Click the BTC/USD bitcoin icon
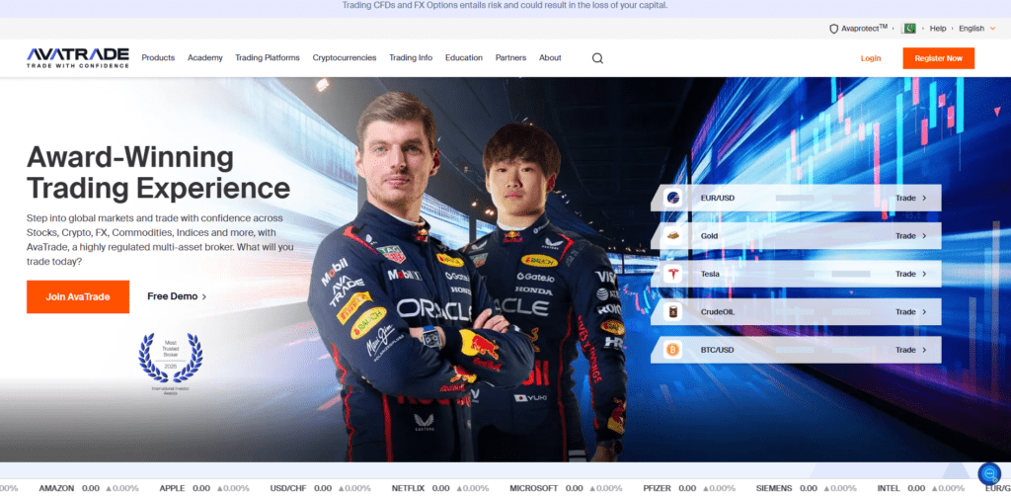The height and width of the screenshot is (497, 1011). pyautogui.click(x=673, y=350)
